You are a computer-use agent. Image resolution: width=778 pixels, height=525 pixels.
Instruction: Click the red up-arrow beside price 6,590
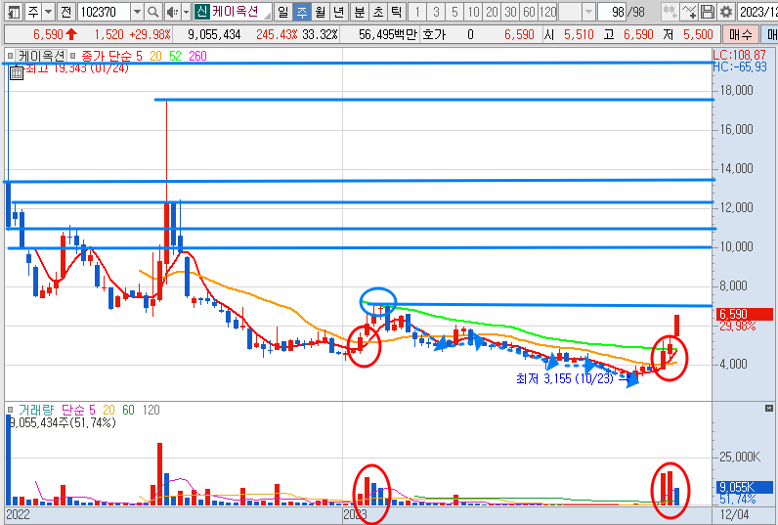point(71,34)
